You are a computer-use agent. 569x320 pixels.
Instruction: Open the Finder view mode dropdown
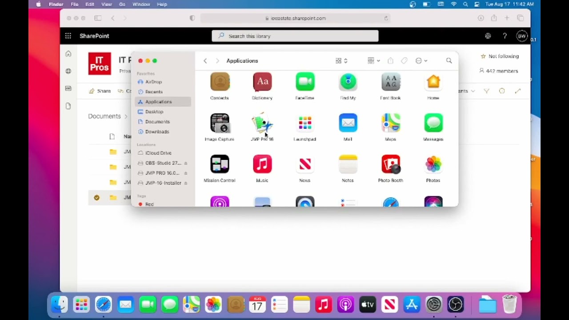pos(341,61)
